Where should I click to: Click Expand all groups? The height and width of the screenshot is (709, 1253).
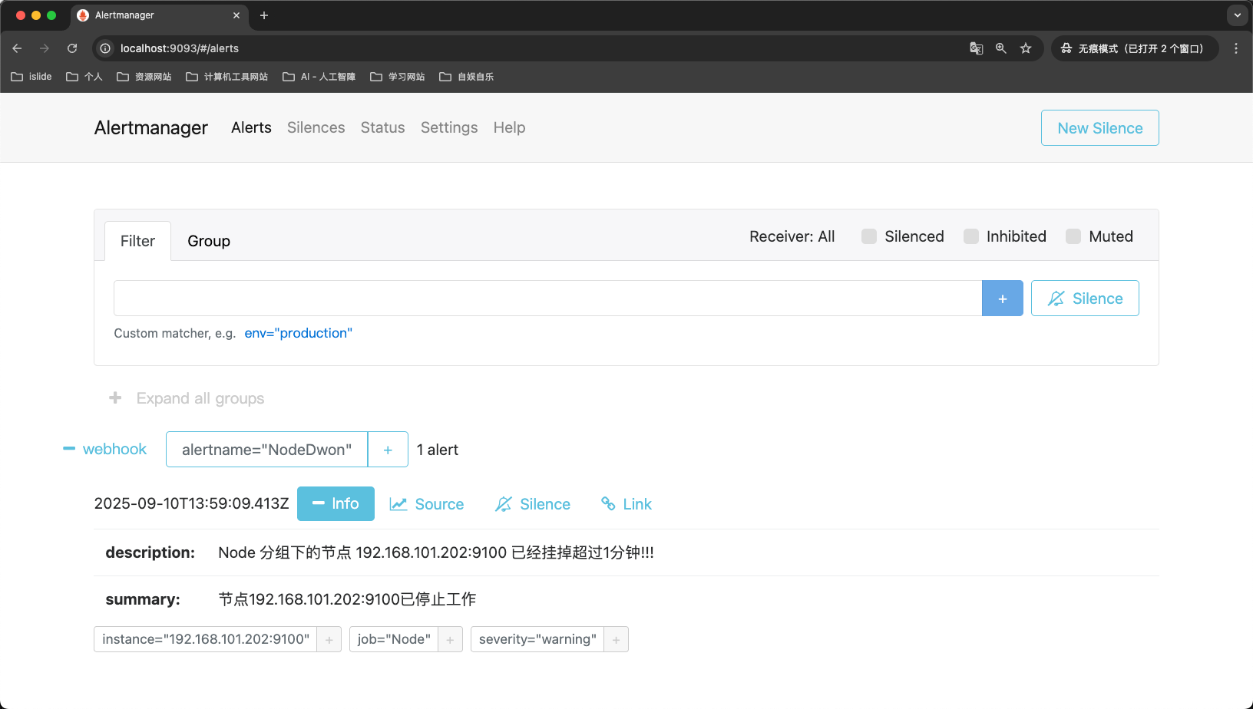coord(200,397)
